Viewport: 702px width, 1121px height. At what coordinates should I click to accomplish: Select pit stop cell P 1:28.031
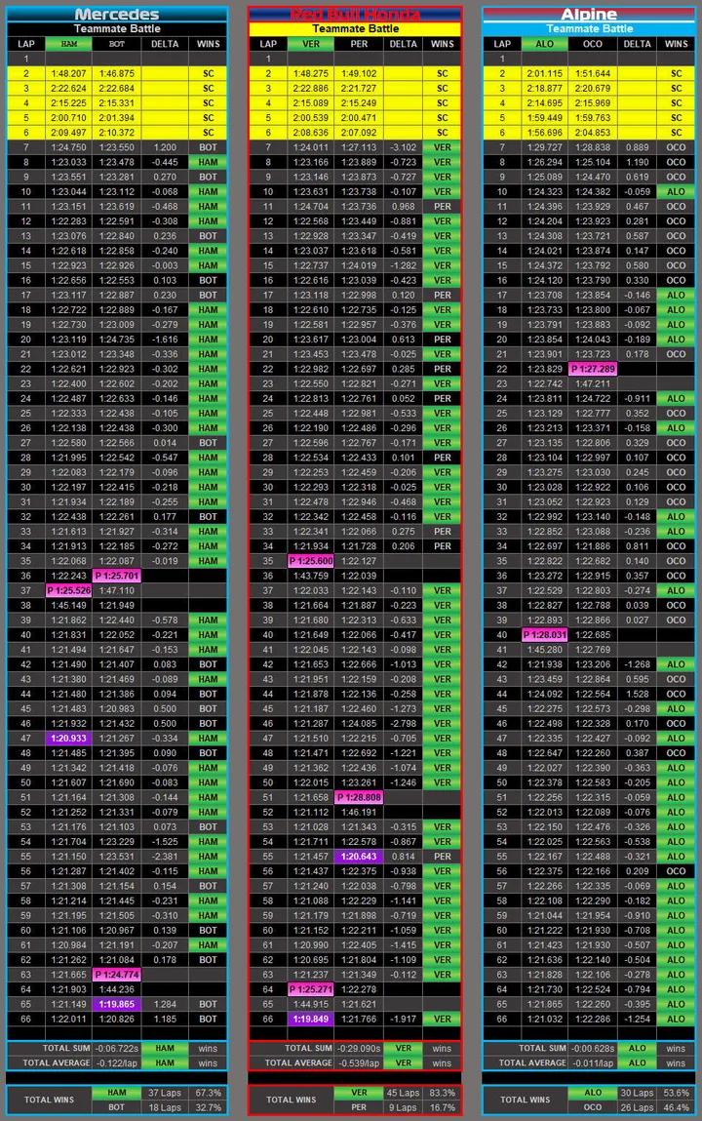545,635
